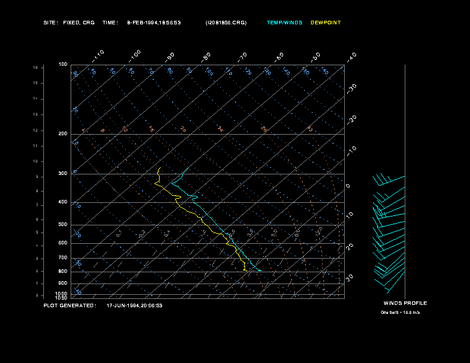Click the 800 pressure level label
The image size is (470, 363).
pos(63,271)
